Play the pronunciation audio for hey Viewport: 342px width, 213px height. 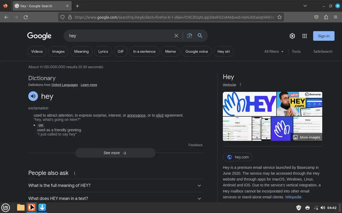(33, 96)
